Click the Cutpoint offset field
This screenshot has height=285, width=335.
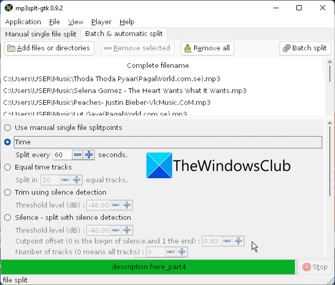(212, 241)
